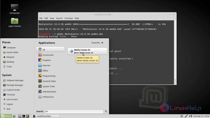Viewport: 210px width, 118px height.
Task: Expand the Administration category
Action: tap(49, 92)
